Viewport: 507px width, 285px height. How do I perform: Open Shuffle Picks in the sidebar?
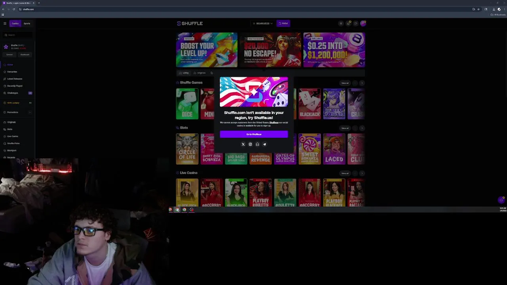(x=13, y=143)
